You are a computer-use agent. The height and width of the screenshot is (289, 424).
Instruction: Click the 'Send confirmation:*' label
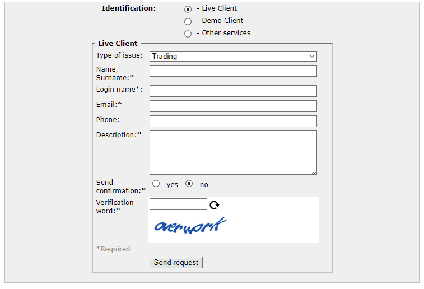click(x=120, y=187)
